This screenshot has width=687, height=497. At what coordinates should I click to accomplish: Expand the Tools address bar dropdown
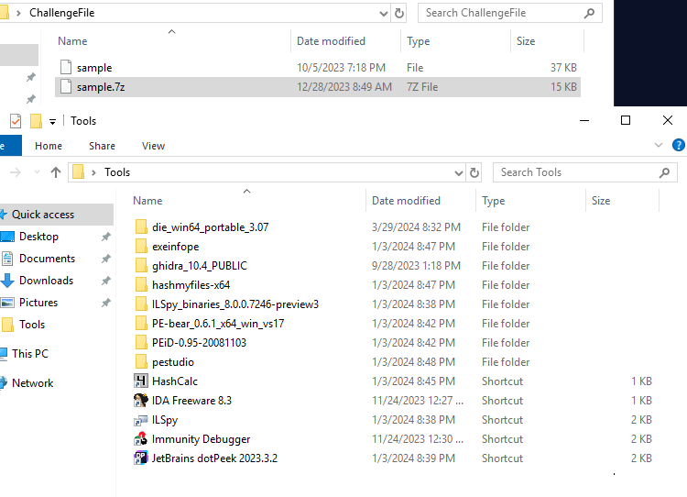click(x=459, y=172)
